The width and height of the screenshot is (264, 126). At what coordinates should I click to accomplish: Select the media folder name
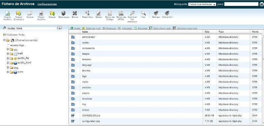pyautogui.click(x=85, y=82)
